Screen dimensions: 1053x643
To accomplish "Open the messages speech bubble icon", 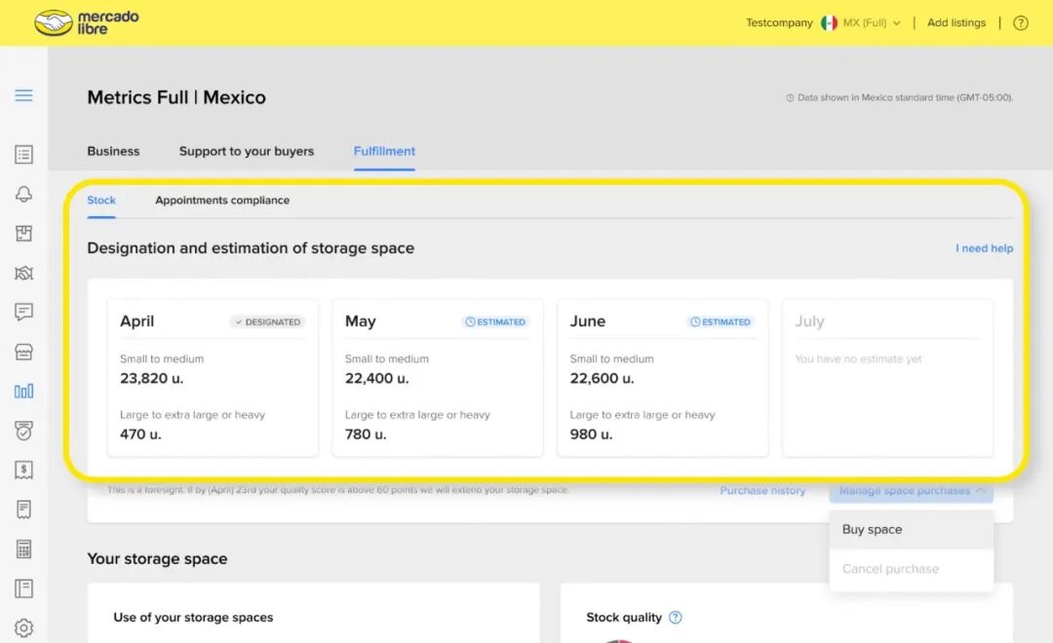I will [23, 312].
